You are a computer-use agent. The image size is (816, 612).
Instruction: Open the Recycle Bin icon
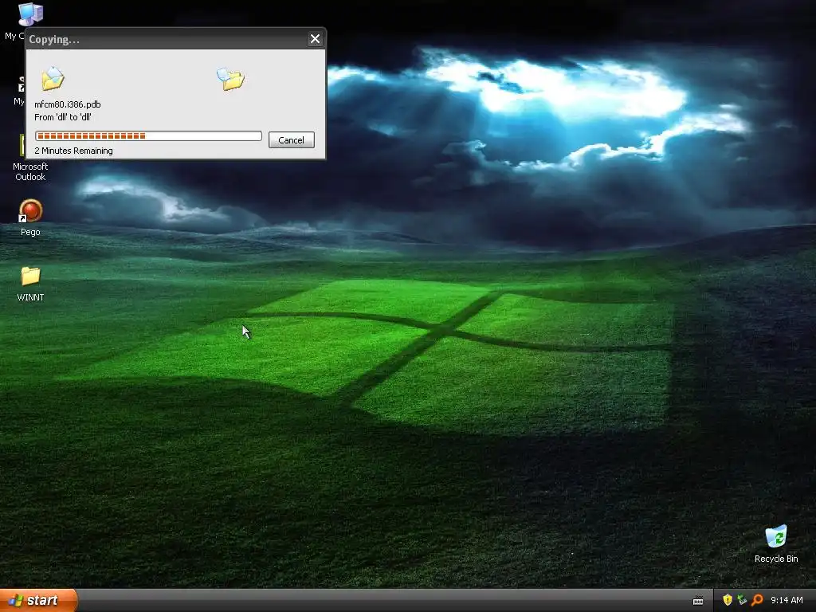[776, 536]
